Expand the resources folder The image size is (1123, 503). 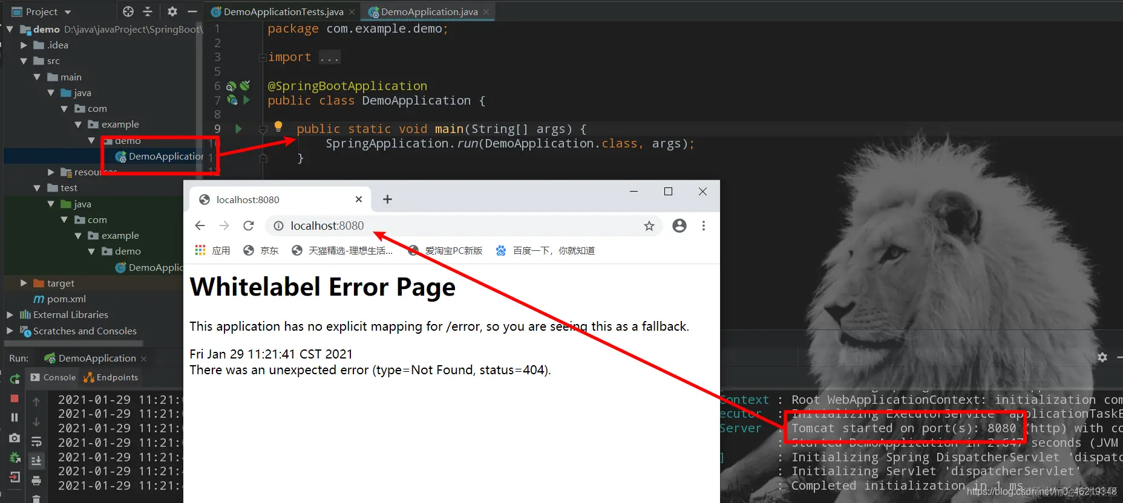click(x=51, y=172)
